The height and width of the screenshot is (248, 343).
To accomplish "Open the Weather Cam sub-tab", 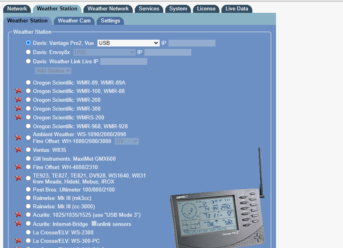I will (74, 20).
